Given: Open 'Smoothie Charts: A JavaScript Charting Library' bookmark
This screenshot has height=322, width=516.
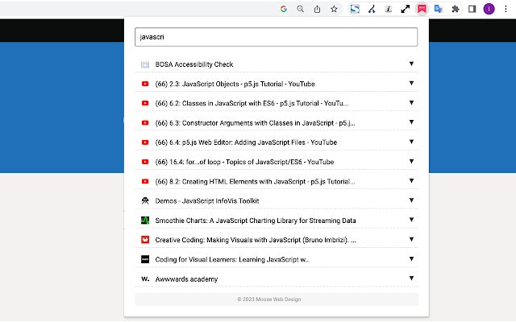Looking at the screenshot, I should 256,221.
